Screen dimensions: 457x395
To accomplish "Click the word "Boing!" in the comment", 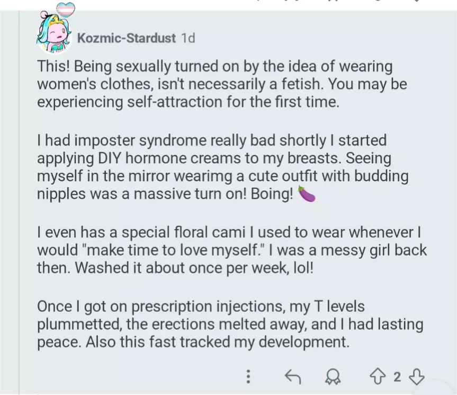I will pyautogui.click(x=272, y=195).
